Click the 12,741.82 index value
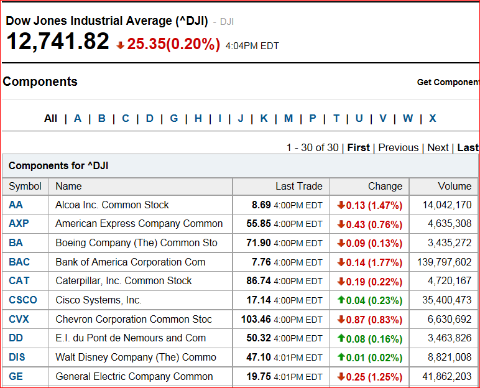 [58, 41]
